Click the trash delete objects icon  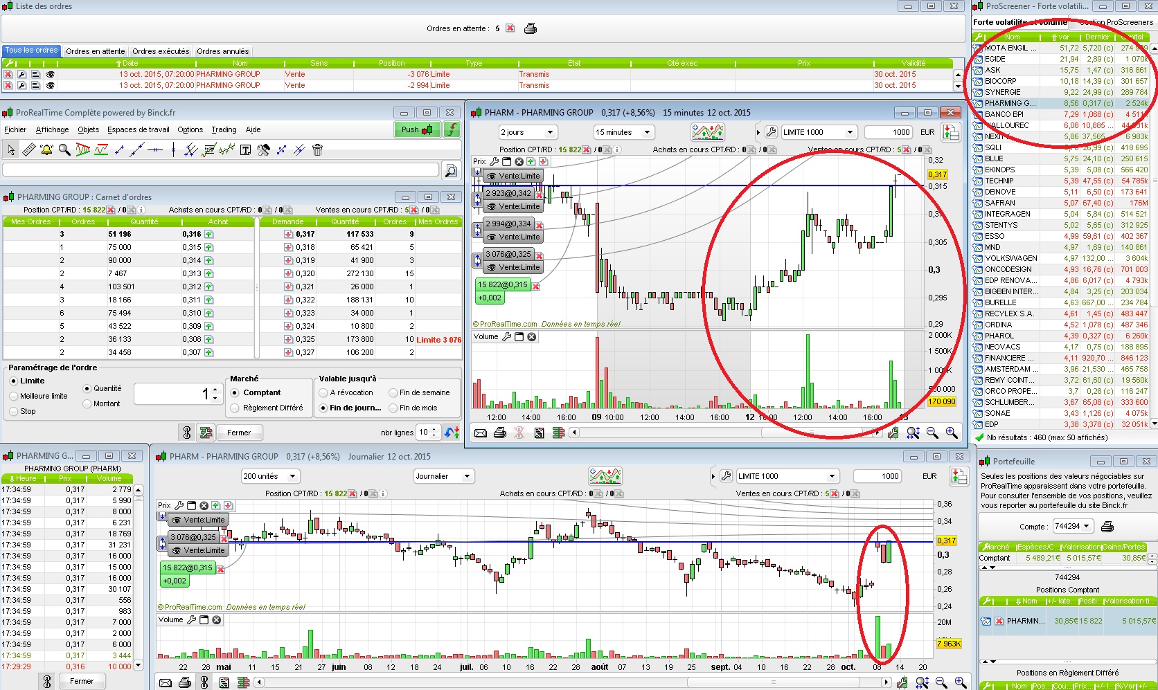point(317,149)
